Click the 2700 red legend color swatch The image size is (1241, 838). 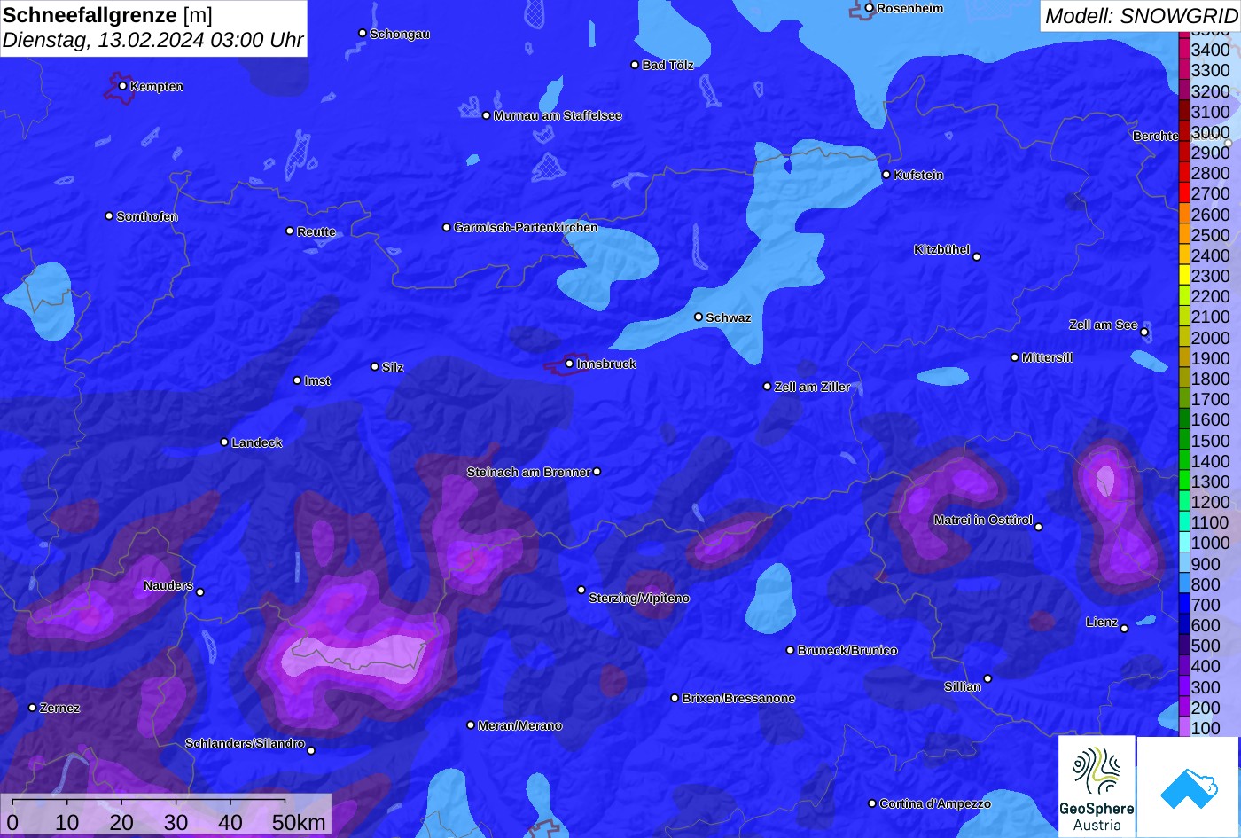coord(1184,193)
